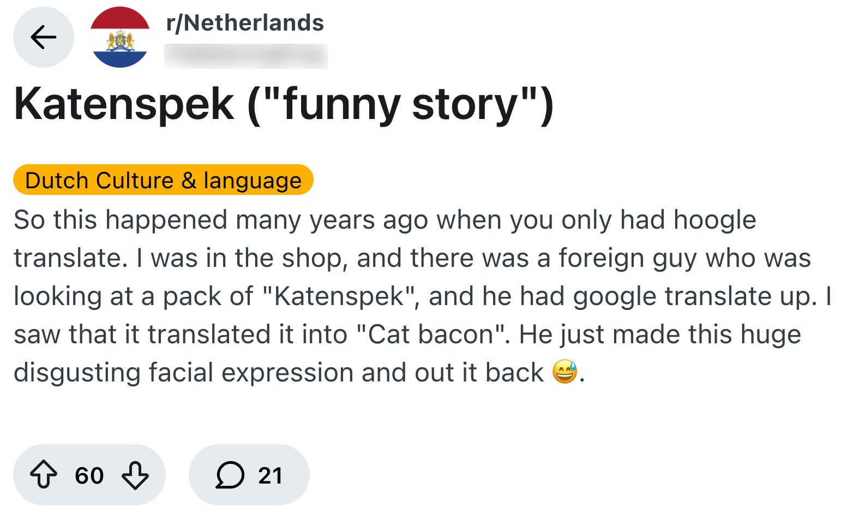841x525 pixels.
Task: Click the post title Katenspek ("funny story")
Action: pyautogui.click(x=284, y=104)
